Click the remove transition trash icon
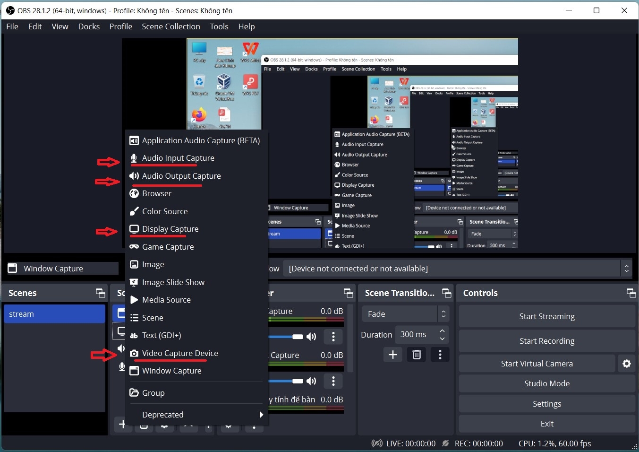Viewport: 639px width, 452px height. pyautogui.click(x=417, y=355)
